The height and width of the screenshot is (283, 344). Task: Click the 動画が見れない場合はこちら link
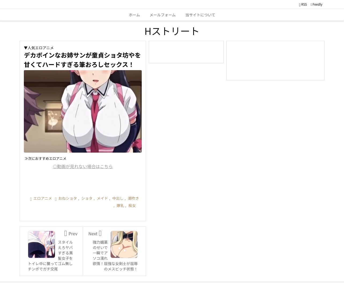[83, 167]
